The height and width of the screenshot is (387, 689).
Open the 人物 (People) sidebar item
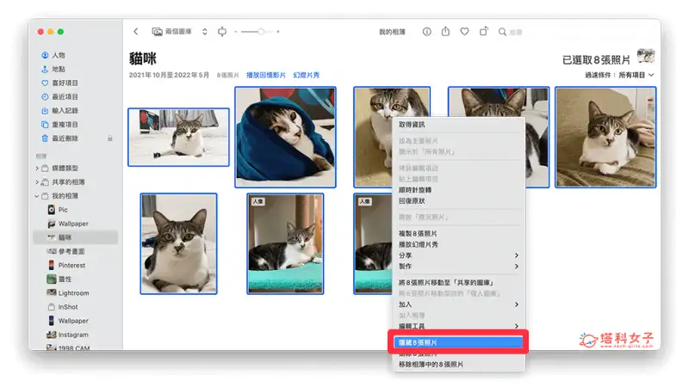[x=58, y=55]
